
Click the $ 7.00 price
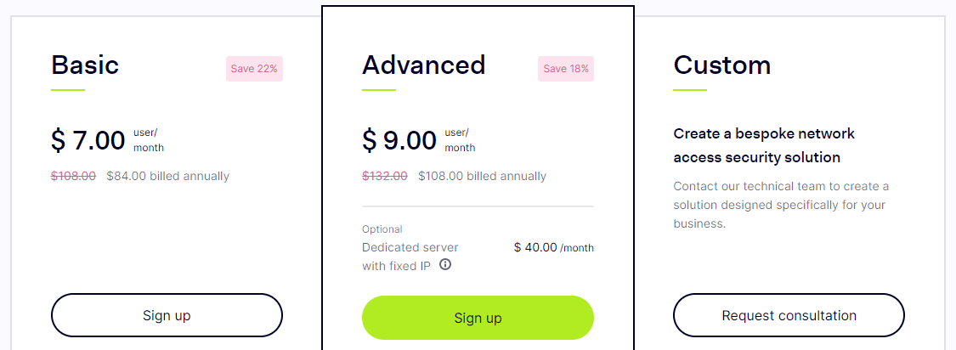88,140
